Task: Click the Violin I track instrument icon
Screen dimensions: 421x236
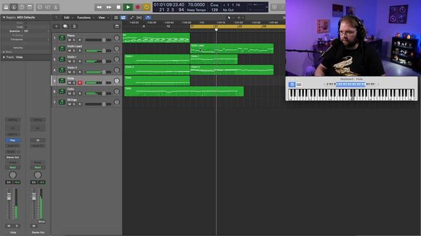Action: coord(62,60)
